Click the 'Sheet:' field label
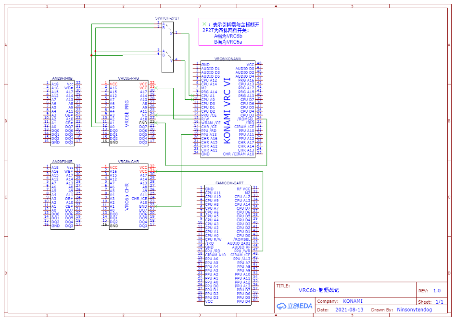This screenshot has width=455, height=321. (x=425, y=302)
